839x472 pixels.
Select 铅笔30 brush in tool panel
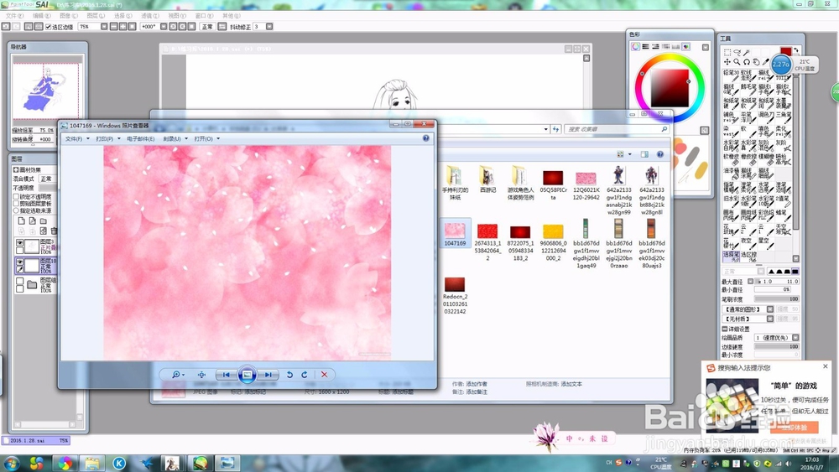732,75
